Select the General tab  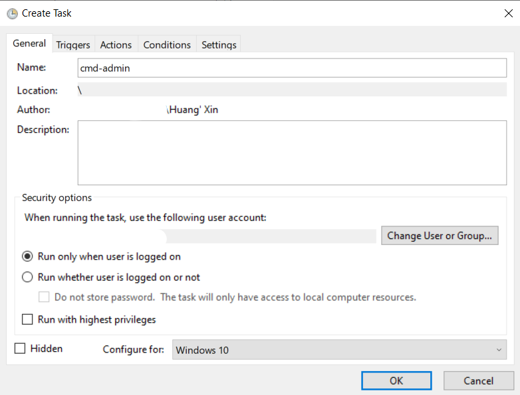pos(29,43)
